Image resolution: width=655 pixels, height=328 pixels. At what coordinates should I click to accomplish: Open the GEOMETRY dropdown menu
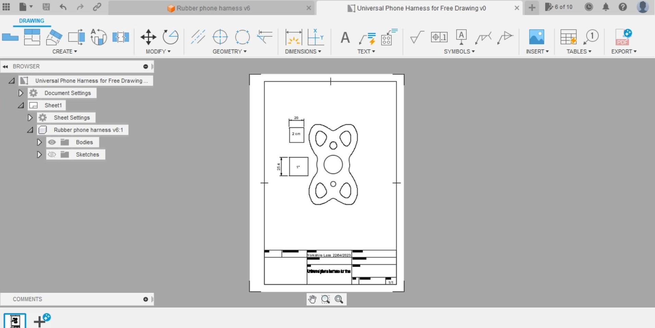230,52
